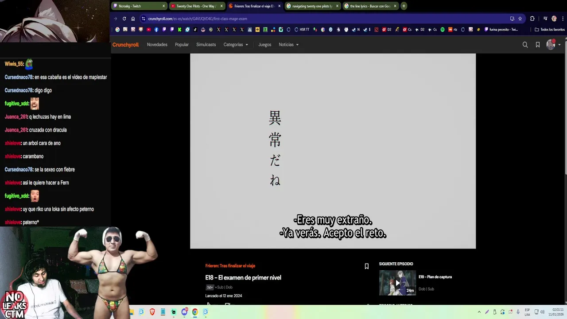The width and height of the screenshot is (567, 319).
Task: Open the browser extensions puzzle icon
Action: pyautogui.click(x=532, y=19)
